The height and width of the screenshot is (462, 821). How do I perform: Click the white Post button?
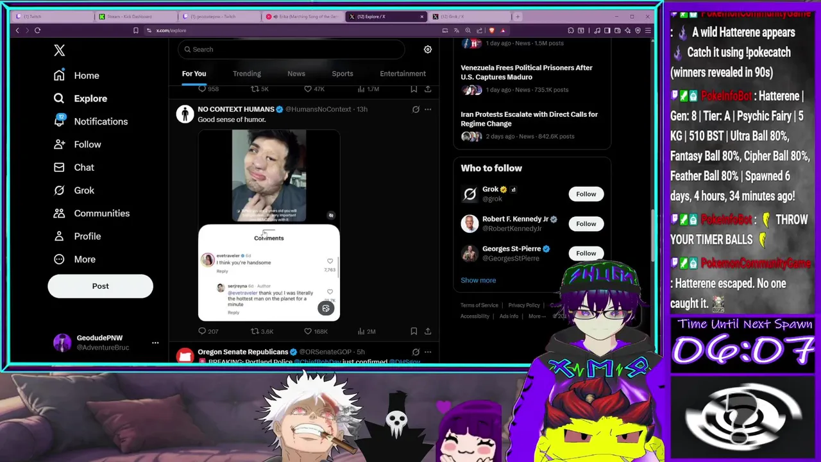click(x=100, y=286)
